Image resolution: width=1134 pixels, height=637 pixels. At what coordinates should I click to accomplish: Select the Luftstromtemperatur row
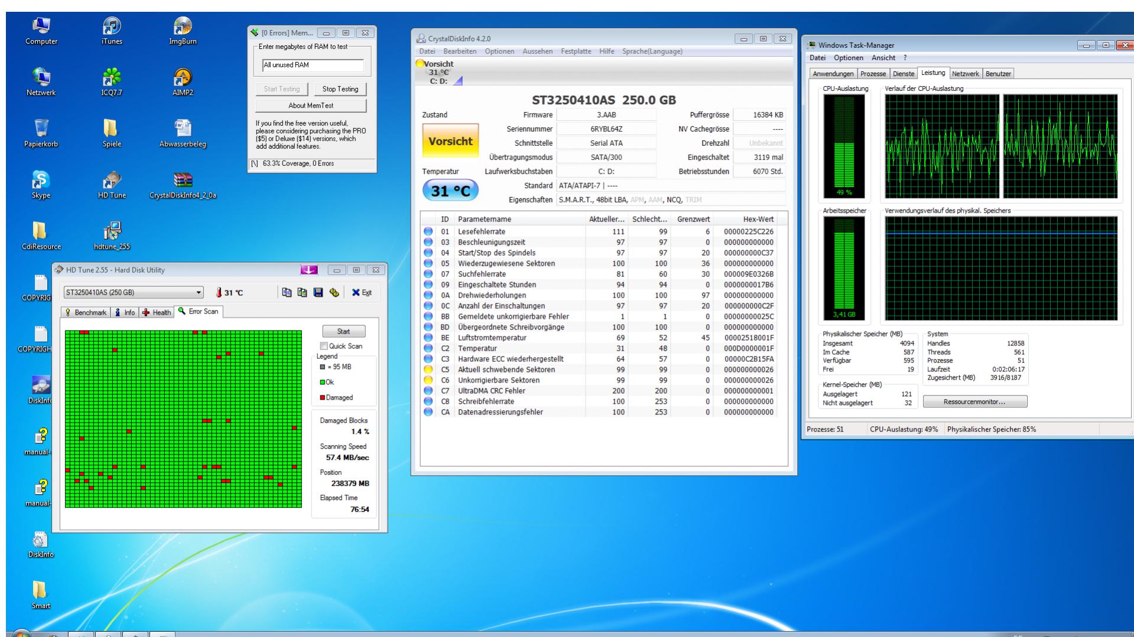pos(599,338)
